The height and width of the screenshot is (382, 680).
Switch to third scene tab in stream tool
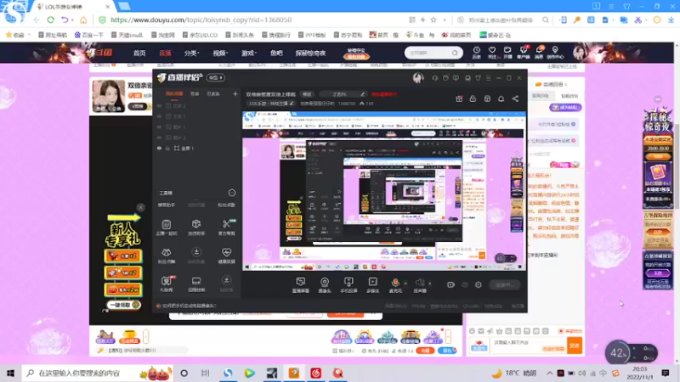[213, 93]
